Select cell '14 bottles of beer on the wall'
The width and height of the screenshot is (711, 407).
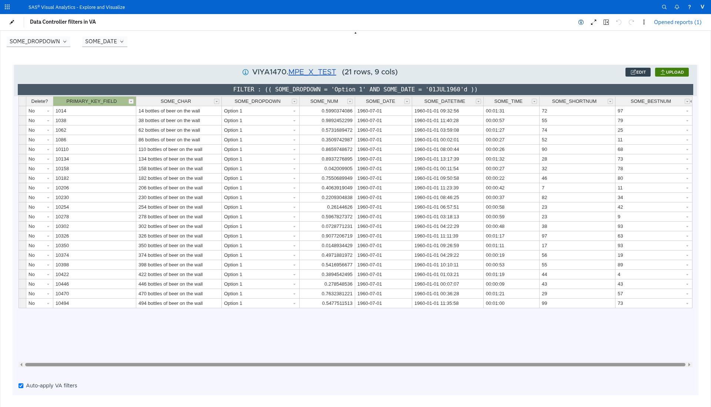tap(179, 111)
